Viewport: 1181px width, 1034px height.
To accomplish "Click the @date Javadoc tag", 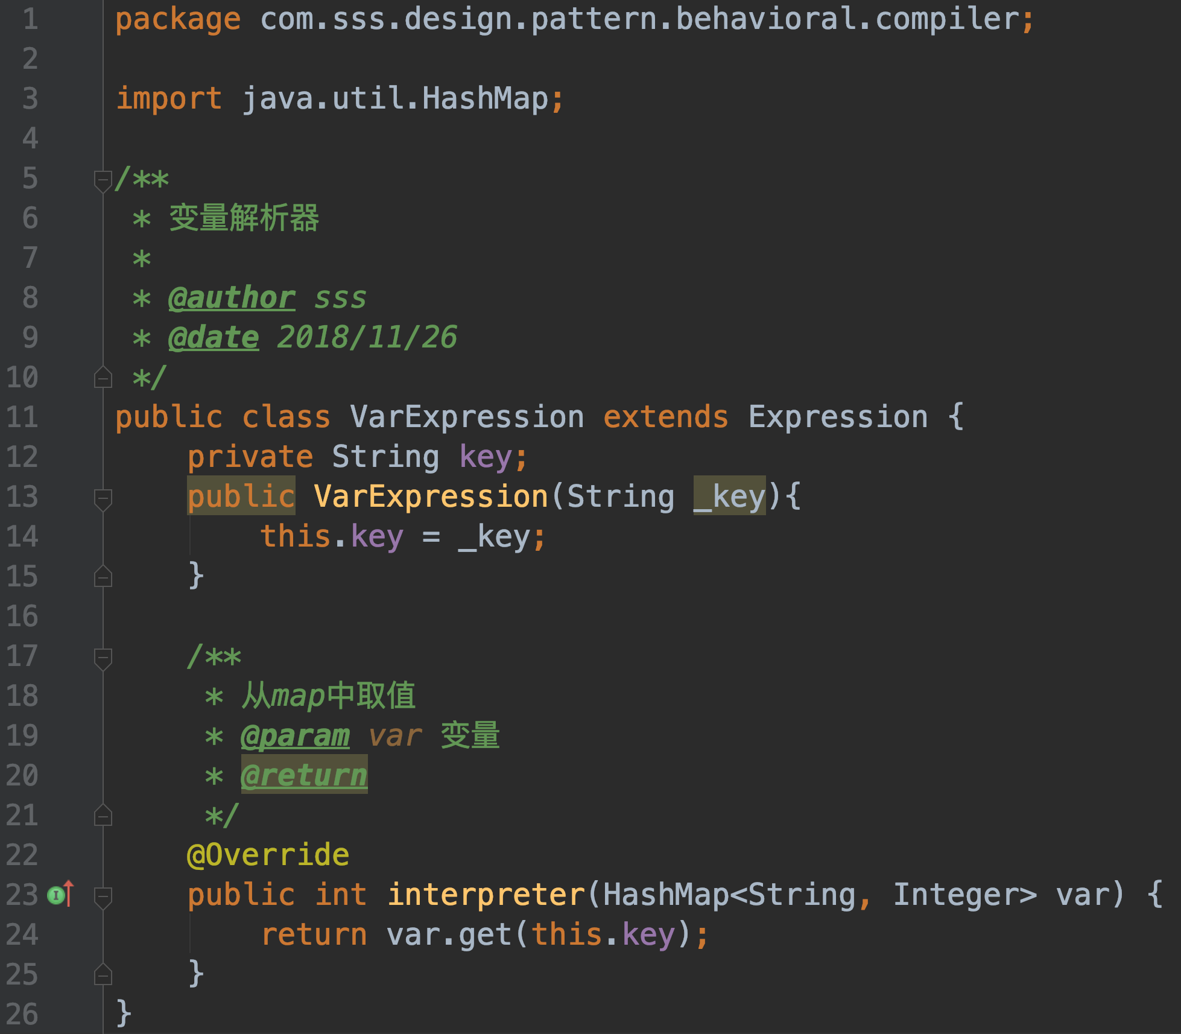I will point(214,338).
